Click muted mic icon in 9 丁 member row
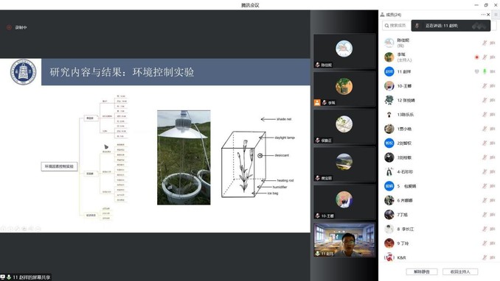The image size is (500, 281). pos(485,243)
